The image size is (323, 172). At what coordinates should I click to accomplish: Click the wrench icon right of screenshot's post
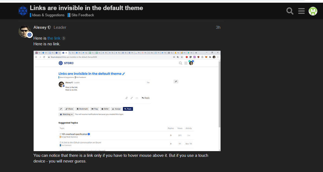(176, 81)
